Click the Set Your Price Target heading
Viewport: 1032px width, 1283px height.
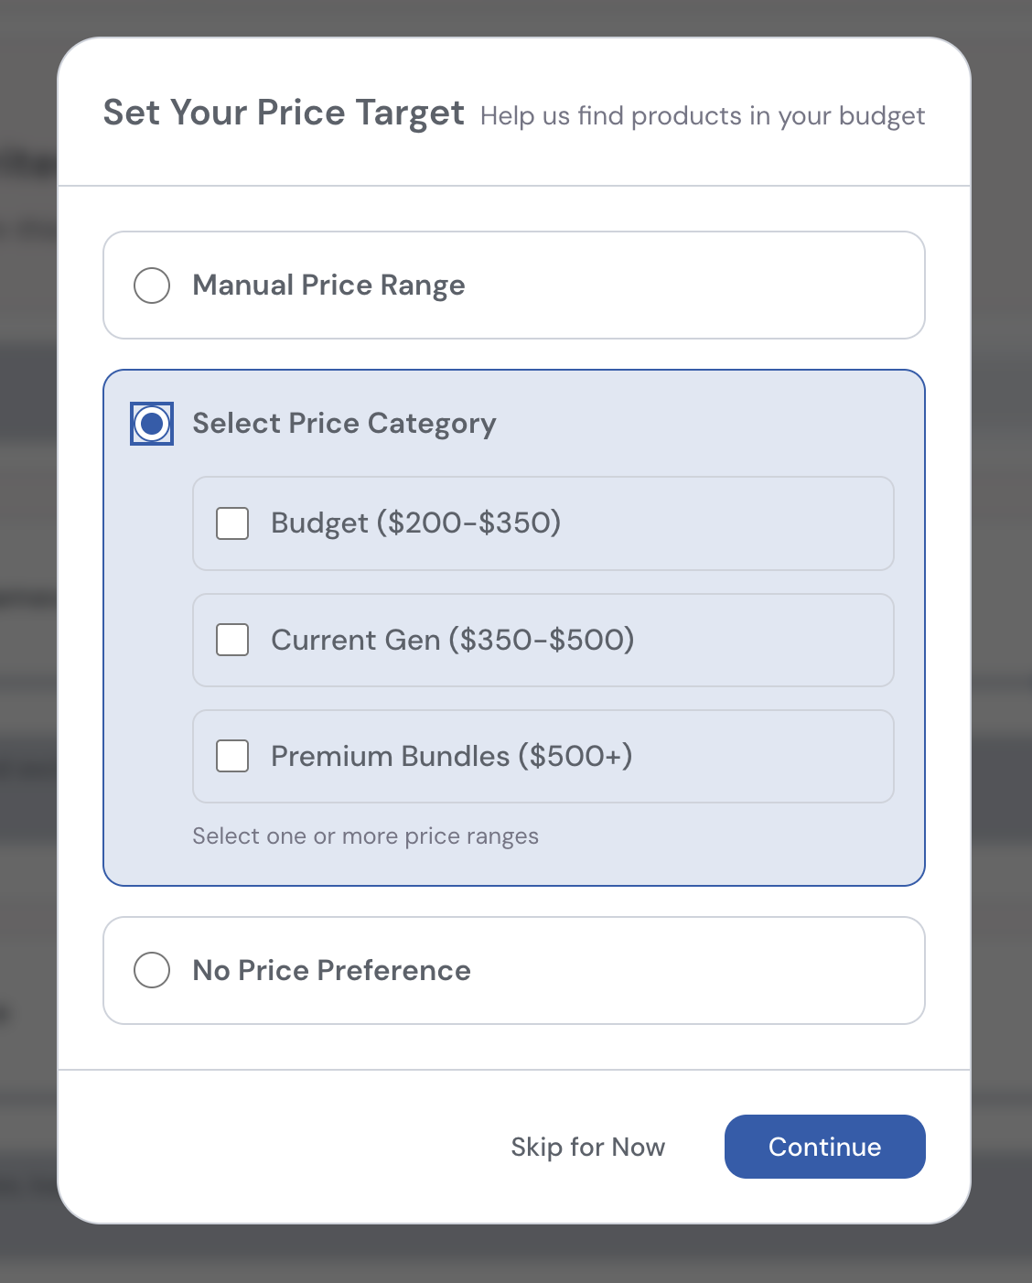coord(284,113)
